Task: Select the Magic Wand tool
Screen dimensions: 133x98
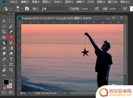Action: tap(11, 26)
